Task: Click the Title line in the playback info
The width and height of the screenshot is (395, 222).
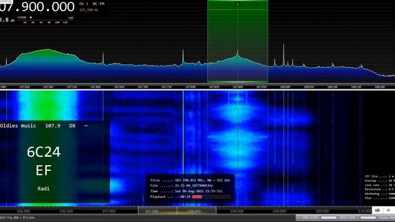Action: tap(190, 180)
